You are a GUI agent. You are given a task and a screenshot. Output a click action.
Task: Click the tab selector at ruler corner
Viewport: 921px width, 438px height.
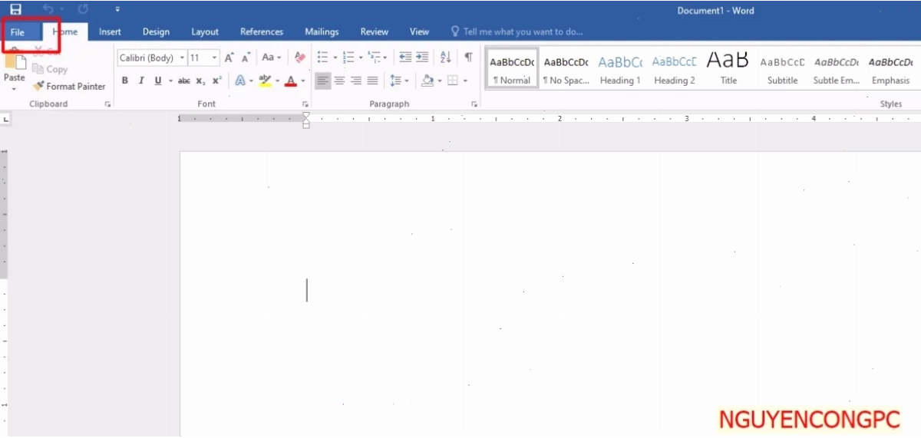pos(5,120)
